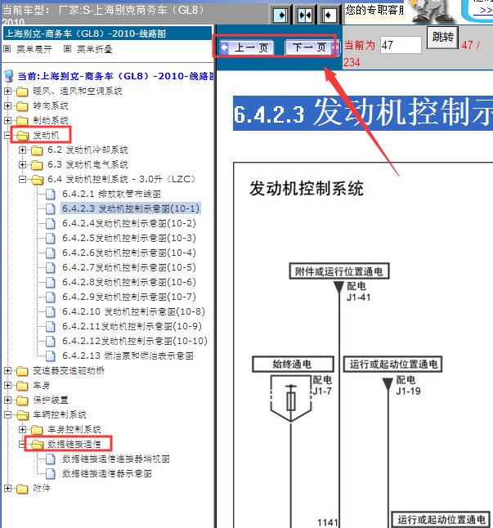Open the root node 当前:上海别克-商务车
This screenshot has height=528, width=493.
point(115,77)
